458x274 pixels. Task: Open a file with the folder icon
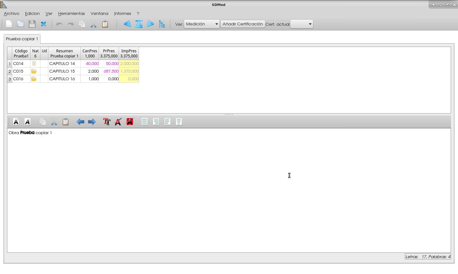21,24
